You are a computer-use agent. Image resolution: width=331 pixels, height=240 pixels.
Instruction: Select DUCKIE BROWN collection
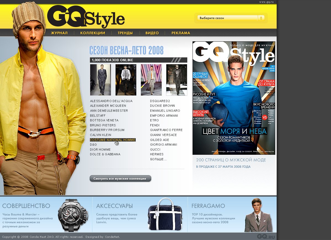[162, 106]
